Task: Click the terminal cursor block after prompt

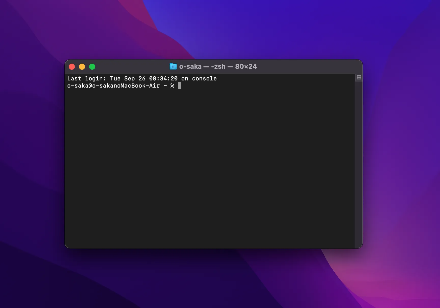Action: click(x=180, y=86)
